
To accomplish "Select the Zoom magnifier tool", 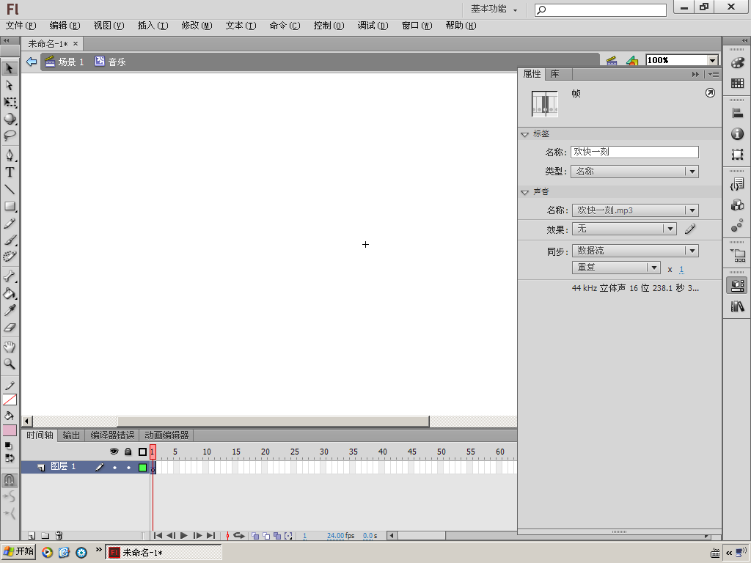I will [x=10, y=364].
